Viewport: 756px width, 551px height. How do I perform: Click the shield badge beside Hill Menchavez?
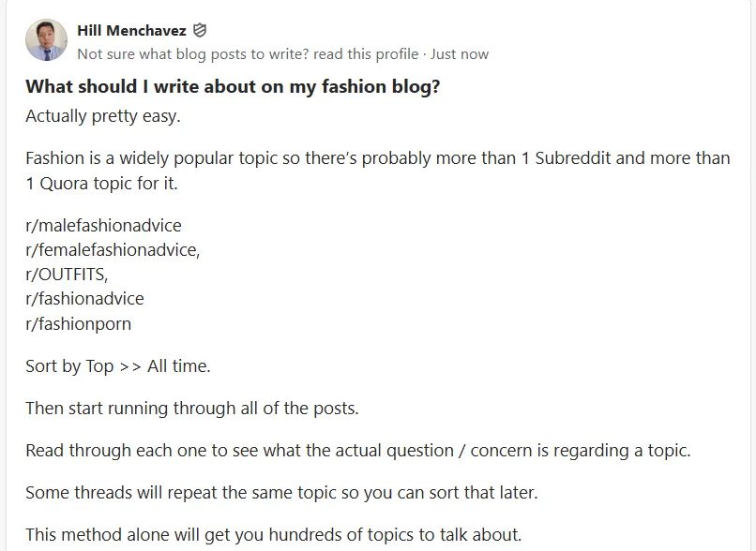click(x=200, y=31)
